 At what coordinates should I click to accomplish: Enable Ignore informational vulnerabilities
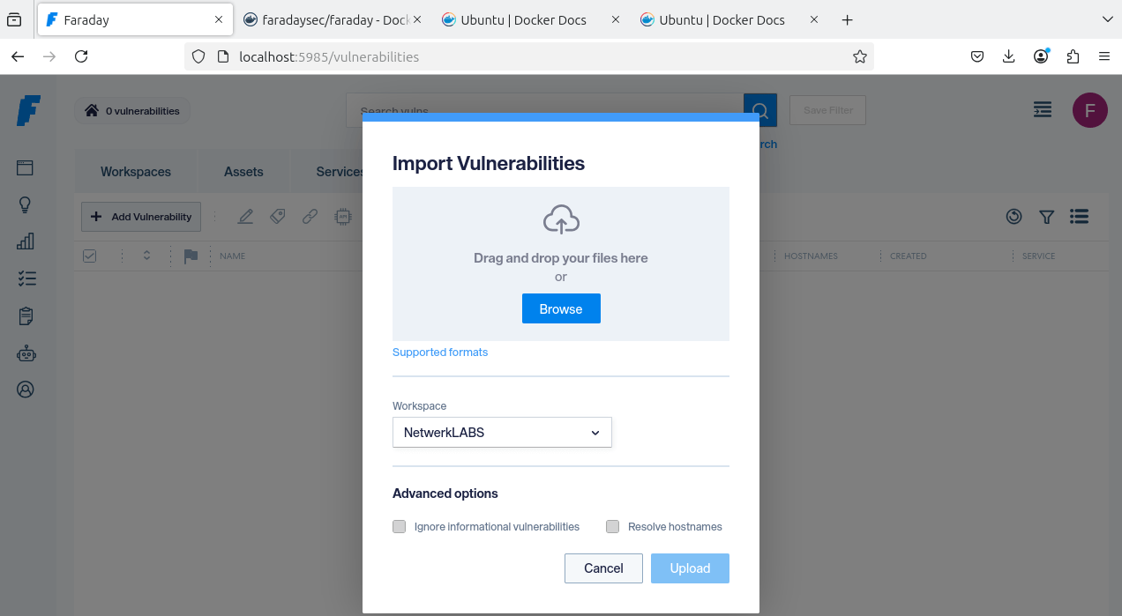399,526
